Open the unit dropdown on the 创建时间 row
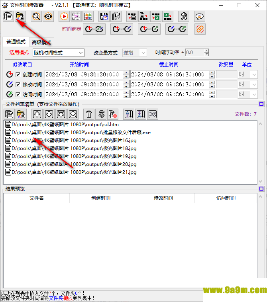267x302 pixels. pos(248,74)
